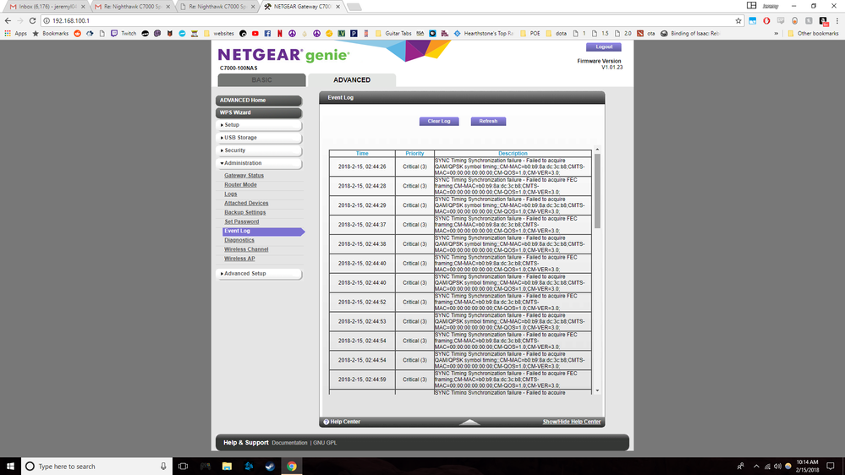The height and width of the screenshot is (475, 845).
Task: Collapse the Administration section
Action: 259,163
